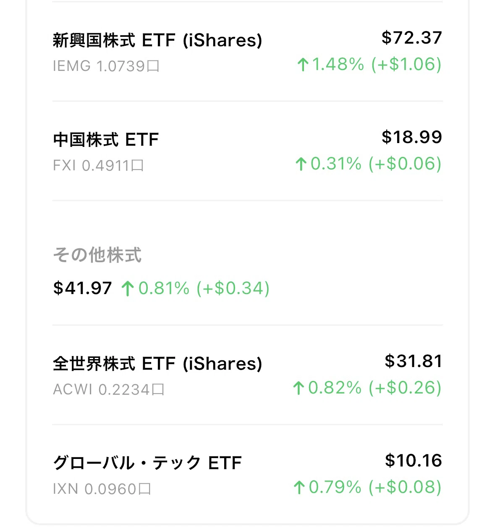Tap the green arrow beside 0.79%
495x529 pixels.
(x=299, y=487)
